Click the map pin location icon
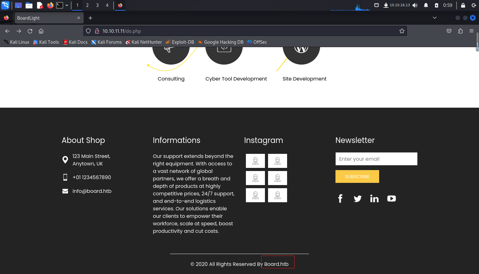Image resolution: width=479 pixels, height=274 pixels. tap(65, 160)
